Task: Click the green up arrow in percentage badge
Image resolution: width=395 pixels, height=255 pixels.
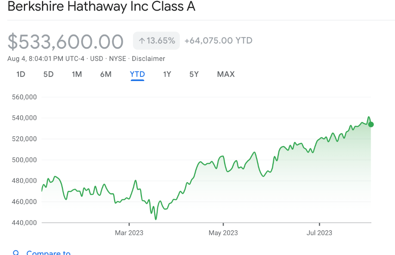Action: coord(142,41)
